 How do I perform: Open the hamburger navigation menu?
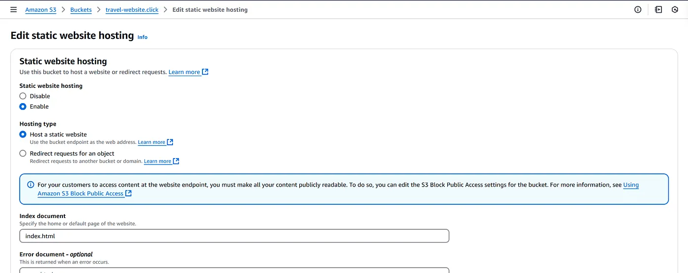point(13,9)
